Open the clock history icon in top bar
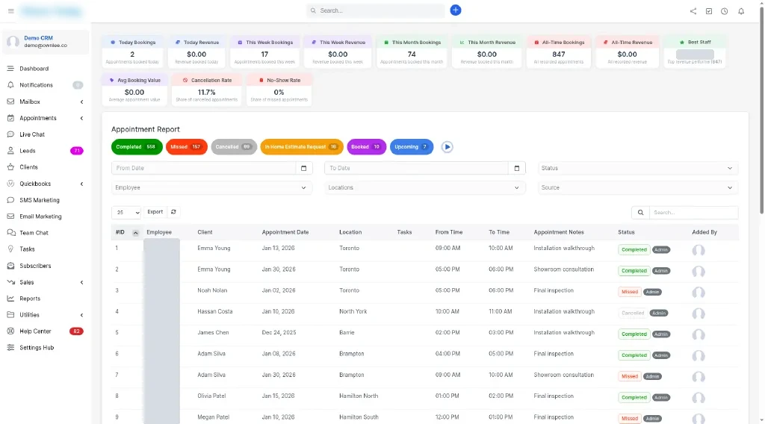765x424 pixels. point(725,11)
